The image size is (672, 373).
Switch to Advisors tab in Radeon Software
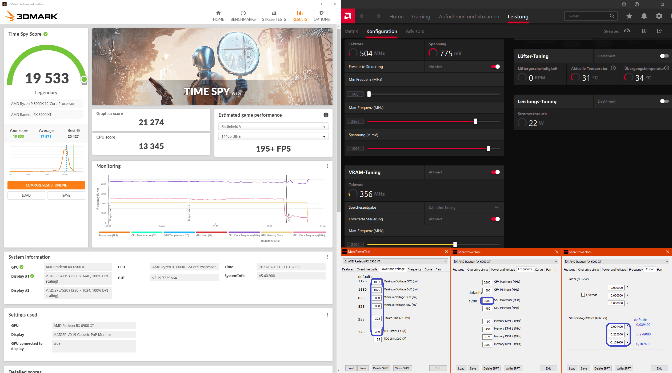[415, 31]
